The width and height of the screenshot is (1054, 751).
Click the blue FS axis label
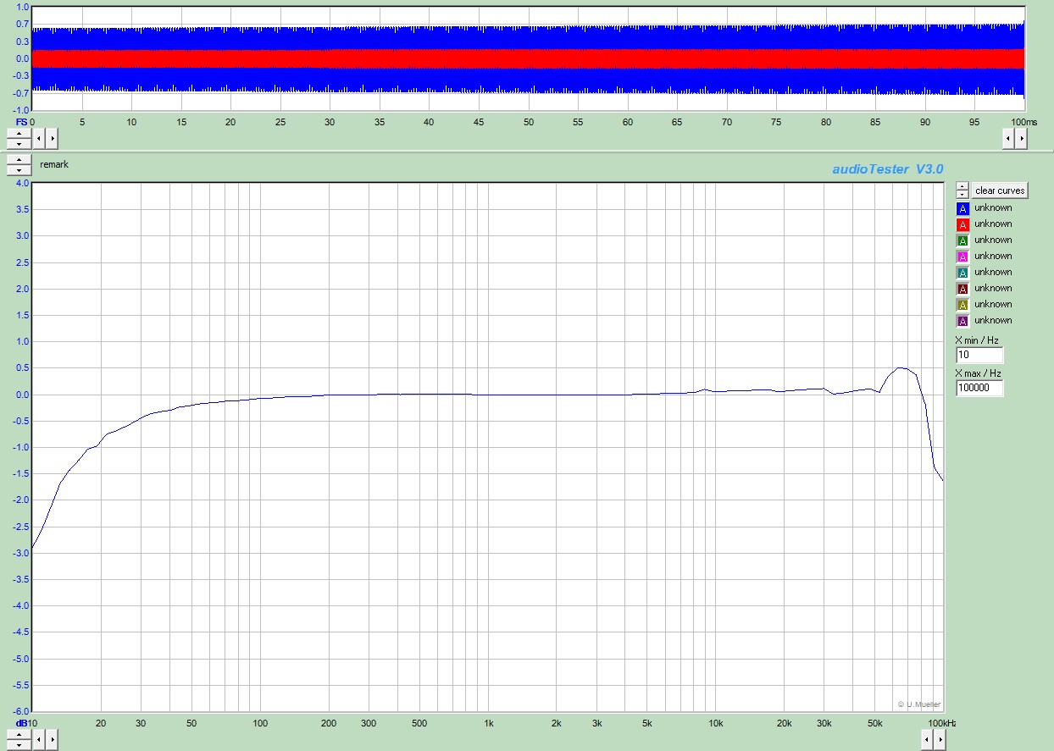coord(21,122)
